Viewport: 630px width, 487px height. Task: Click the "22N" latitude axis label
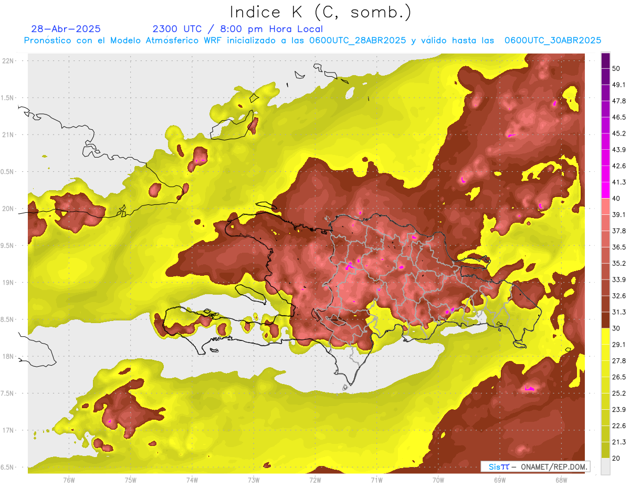coord(8,60)
